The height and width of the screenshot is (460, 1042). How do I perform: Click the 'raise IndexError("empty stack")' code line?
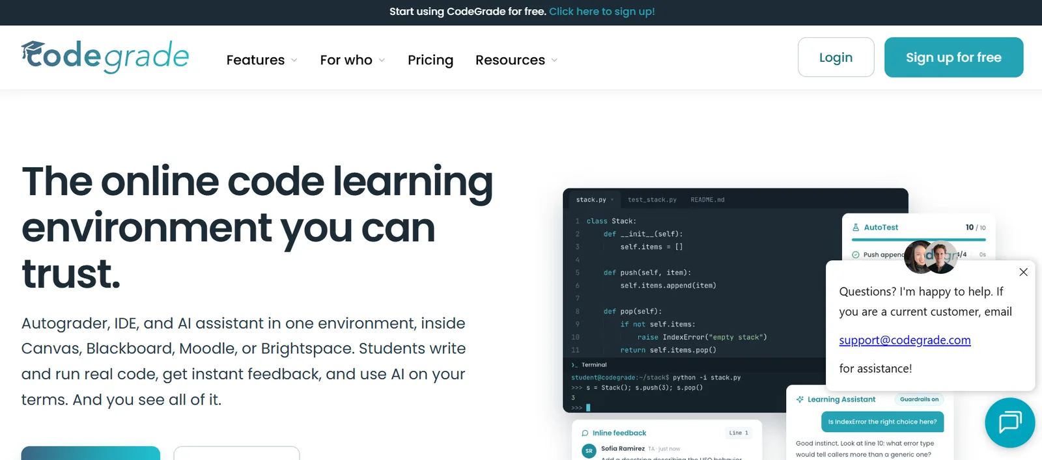tap(701, 337)
